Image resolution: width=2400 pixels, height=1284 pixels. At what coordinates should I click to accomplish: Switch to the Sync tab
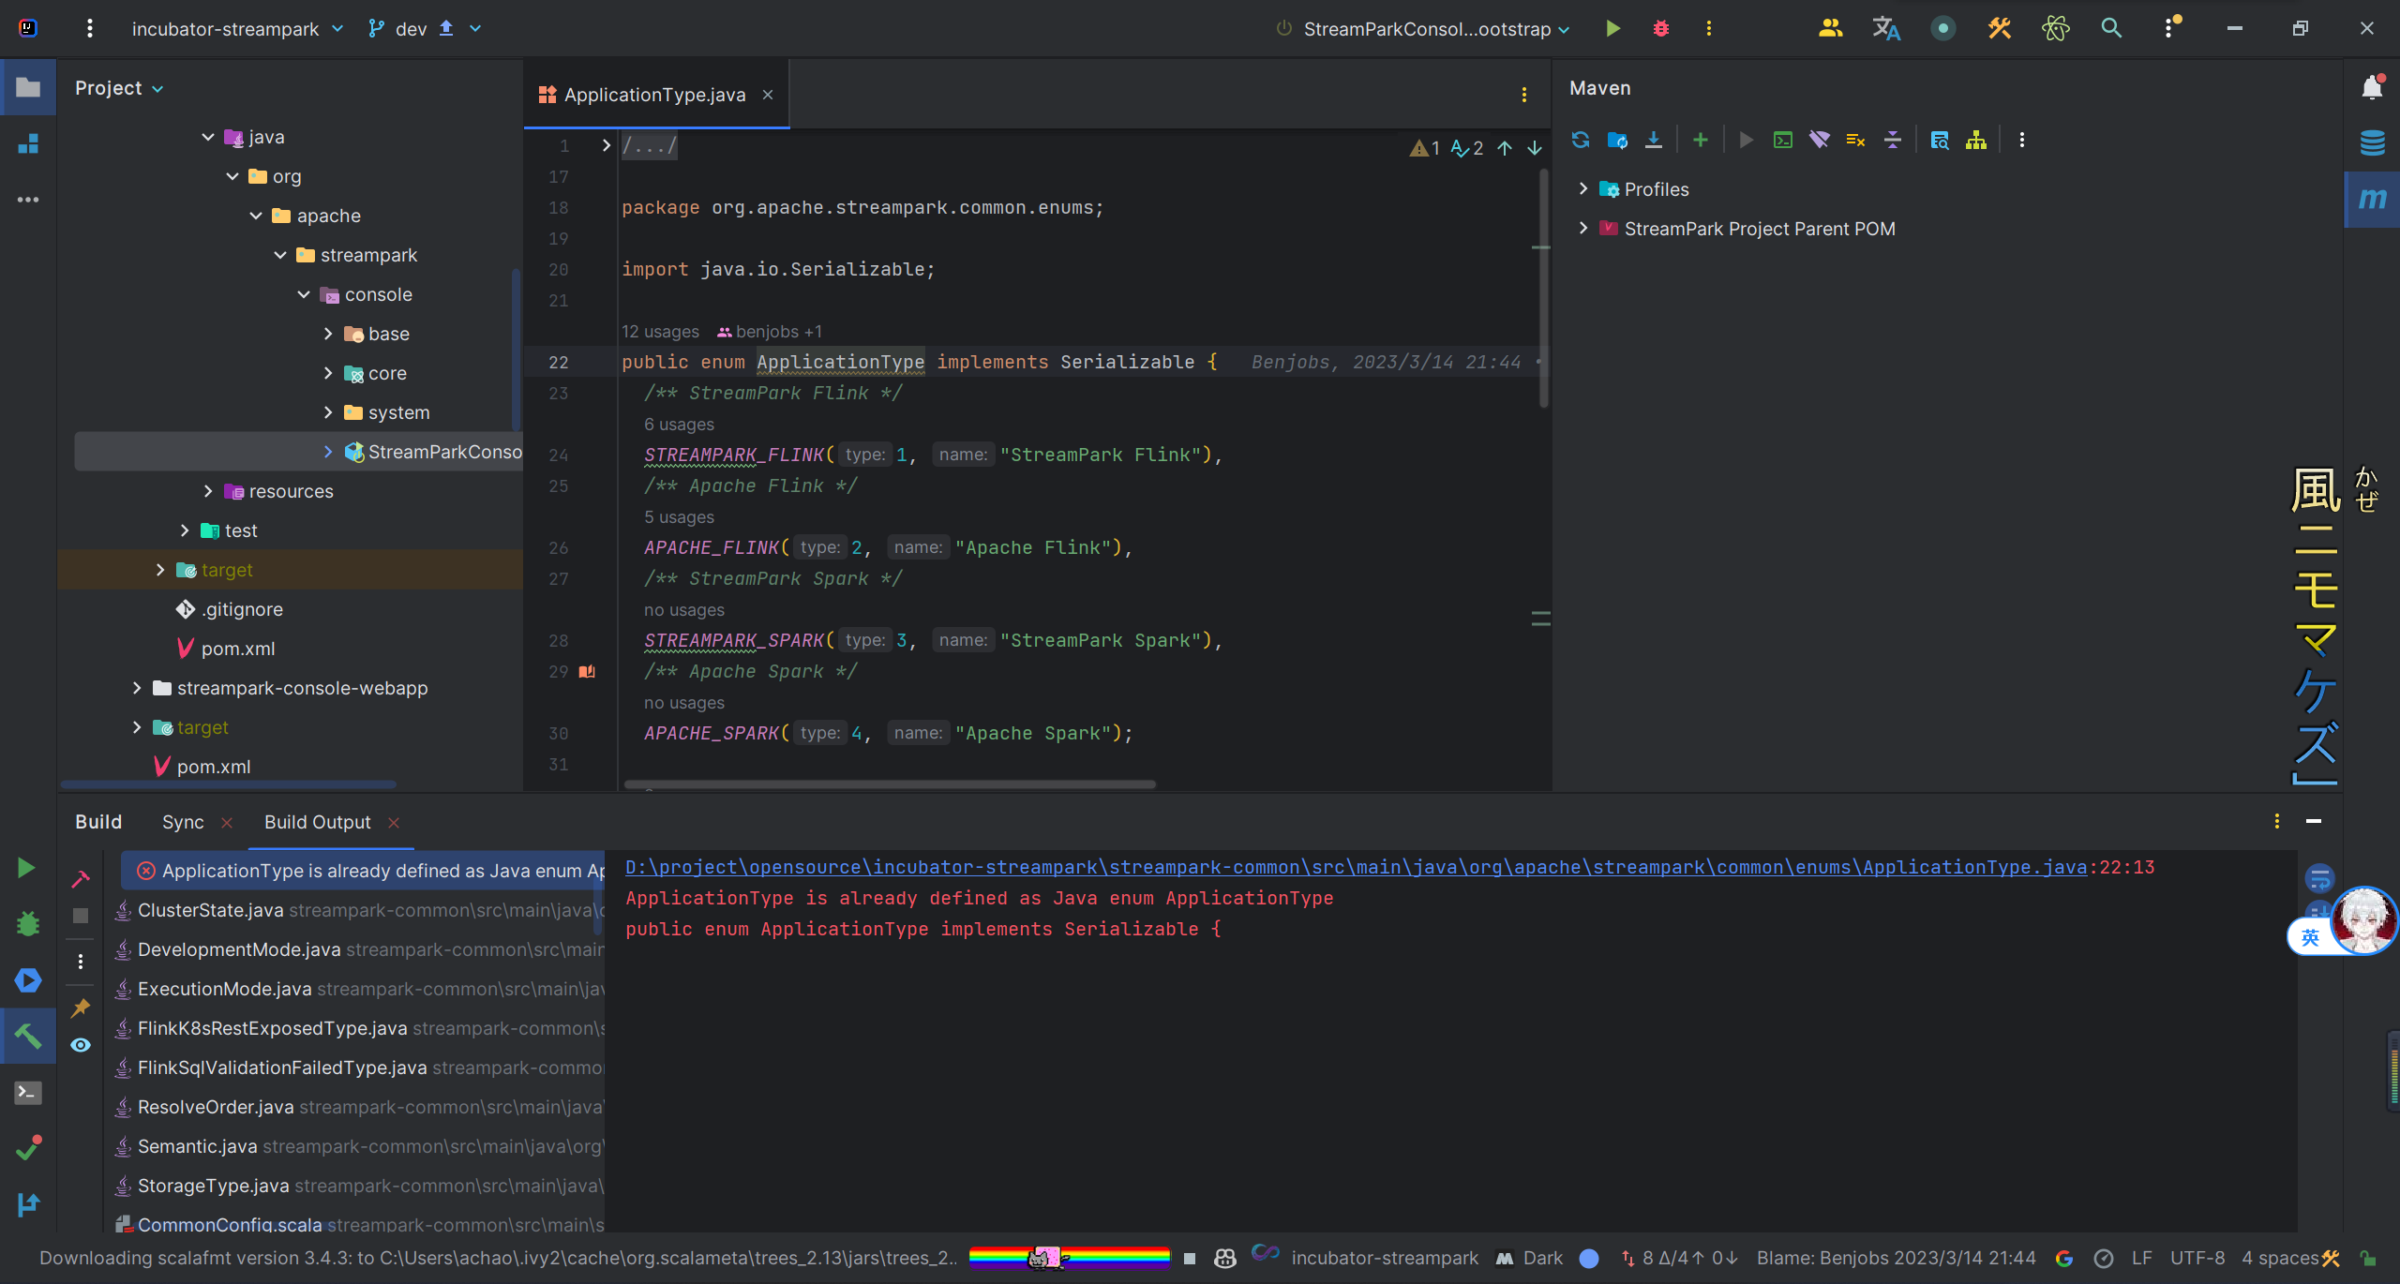coord(183,822)
